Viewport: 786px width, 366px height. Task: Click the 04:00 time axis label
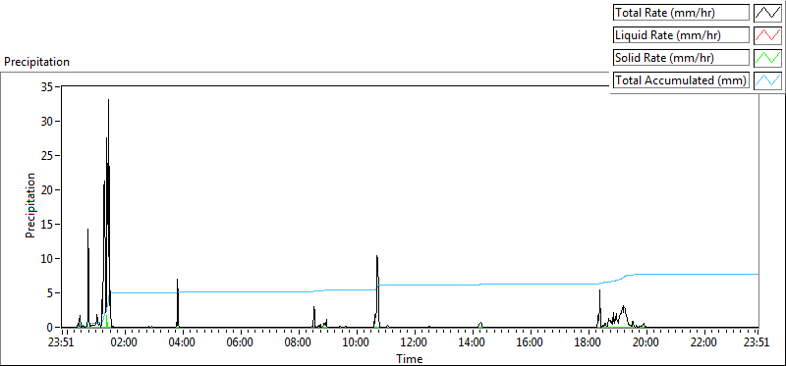182,343
